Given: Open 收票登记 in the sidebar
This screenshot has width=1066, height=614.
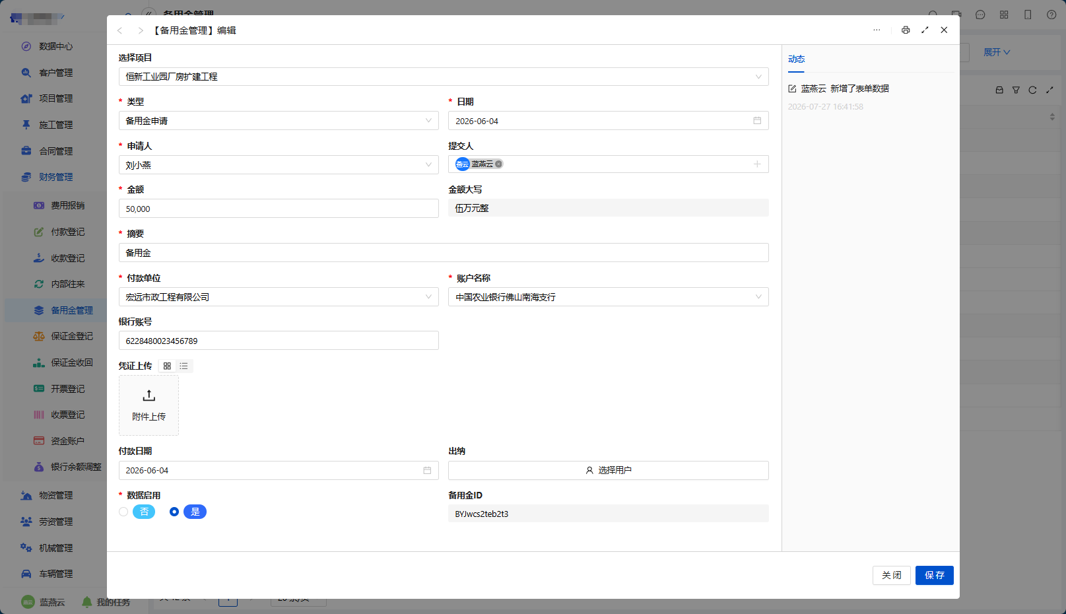Looking at the screenshot, I should [67, 415].
